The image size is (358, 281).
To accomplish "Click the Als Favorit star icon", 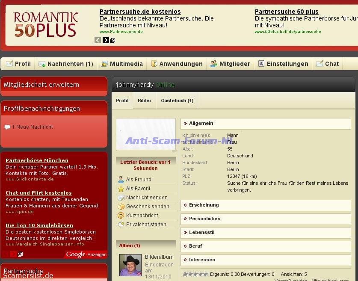I will [x=121, y=189].
